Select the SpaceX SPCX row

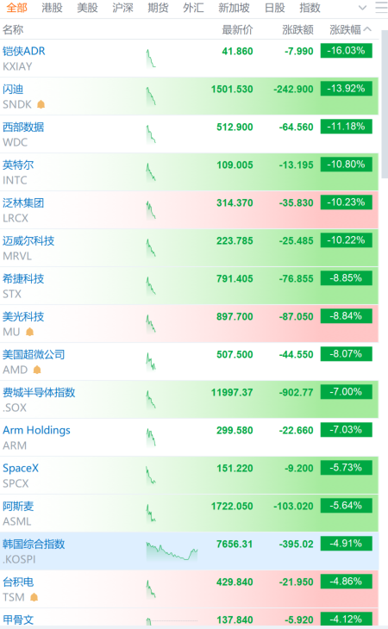coord(190,476)
